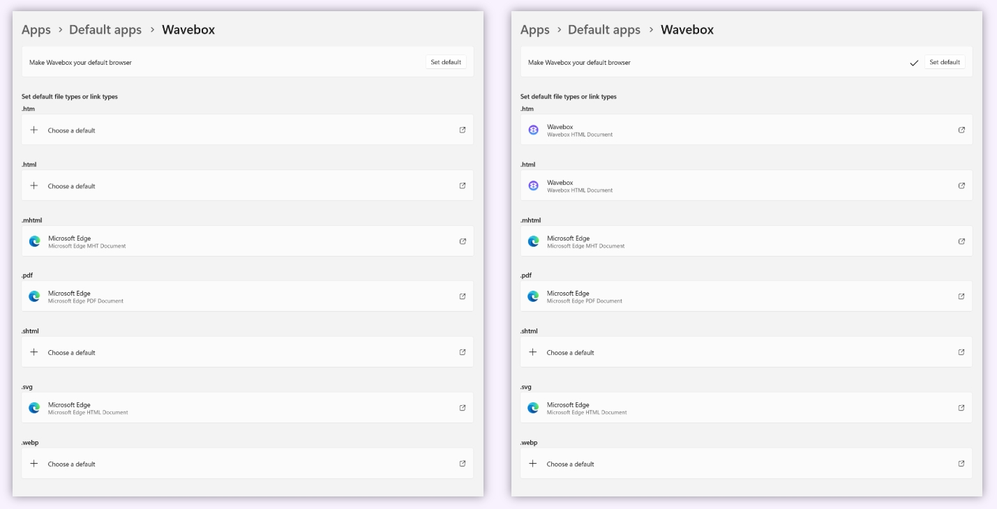997x509 pixels.
Task: Click Wavebox icon for .html in right window
Action: point(533,185)
